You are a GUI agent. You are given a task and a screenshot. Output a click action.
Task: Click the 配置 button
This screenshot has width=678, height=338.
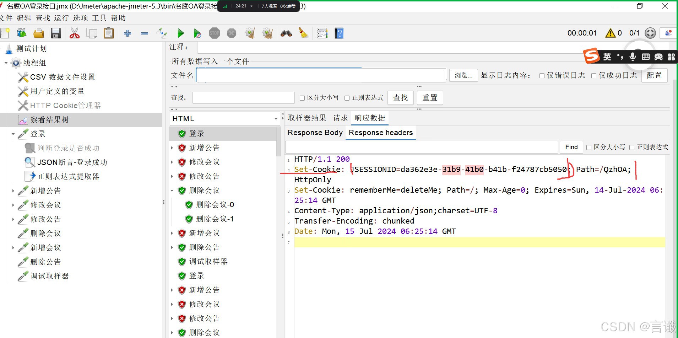[x=654, y=75]
